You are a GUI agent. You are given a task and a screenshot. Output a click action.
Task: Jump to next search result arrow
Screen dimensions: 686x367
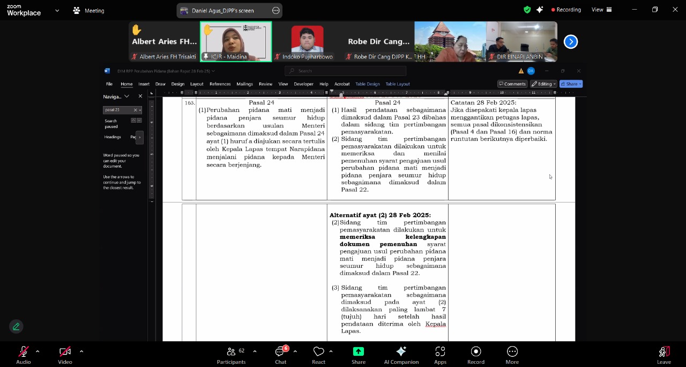point(139,121)
